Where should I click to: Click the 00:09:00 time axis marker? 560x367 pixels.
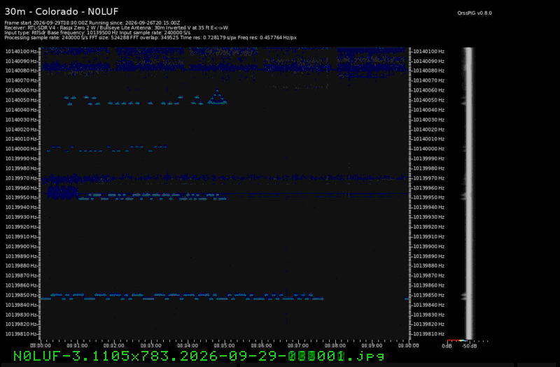pos(372,345)
